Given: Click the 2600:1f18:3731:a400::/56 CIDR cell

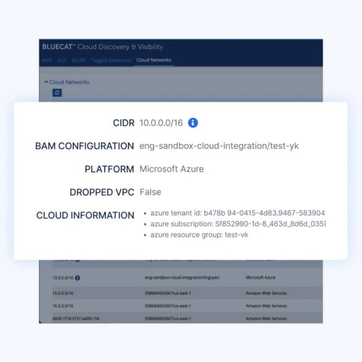Looking at the screenshot, I should 76,319.
